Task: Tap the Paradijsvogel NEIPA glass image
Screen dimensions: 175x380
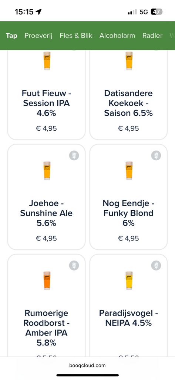Action: coord(129,281)
